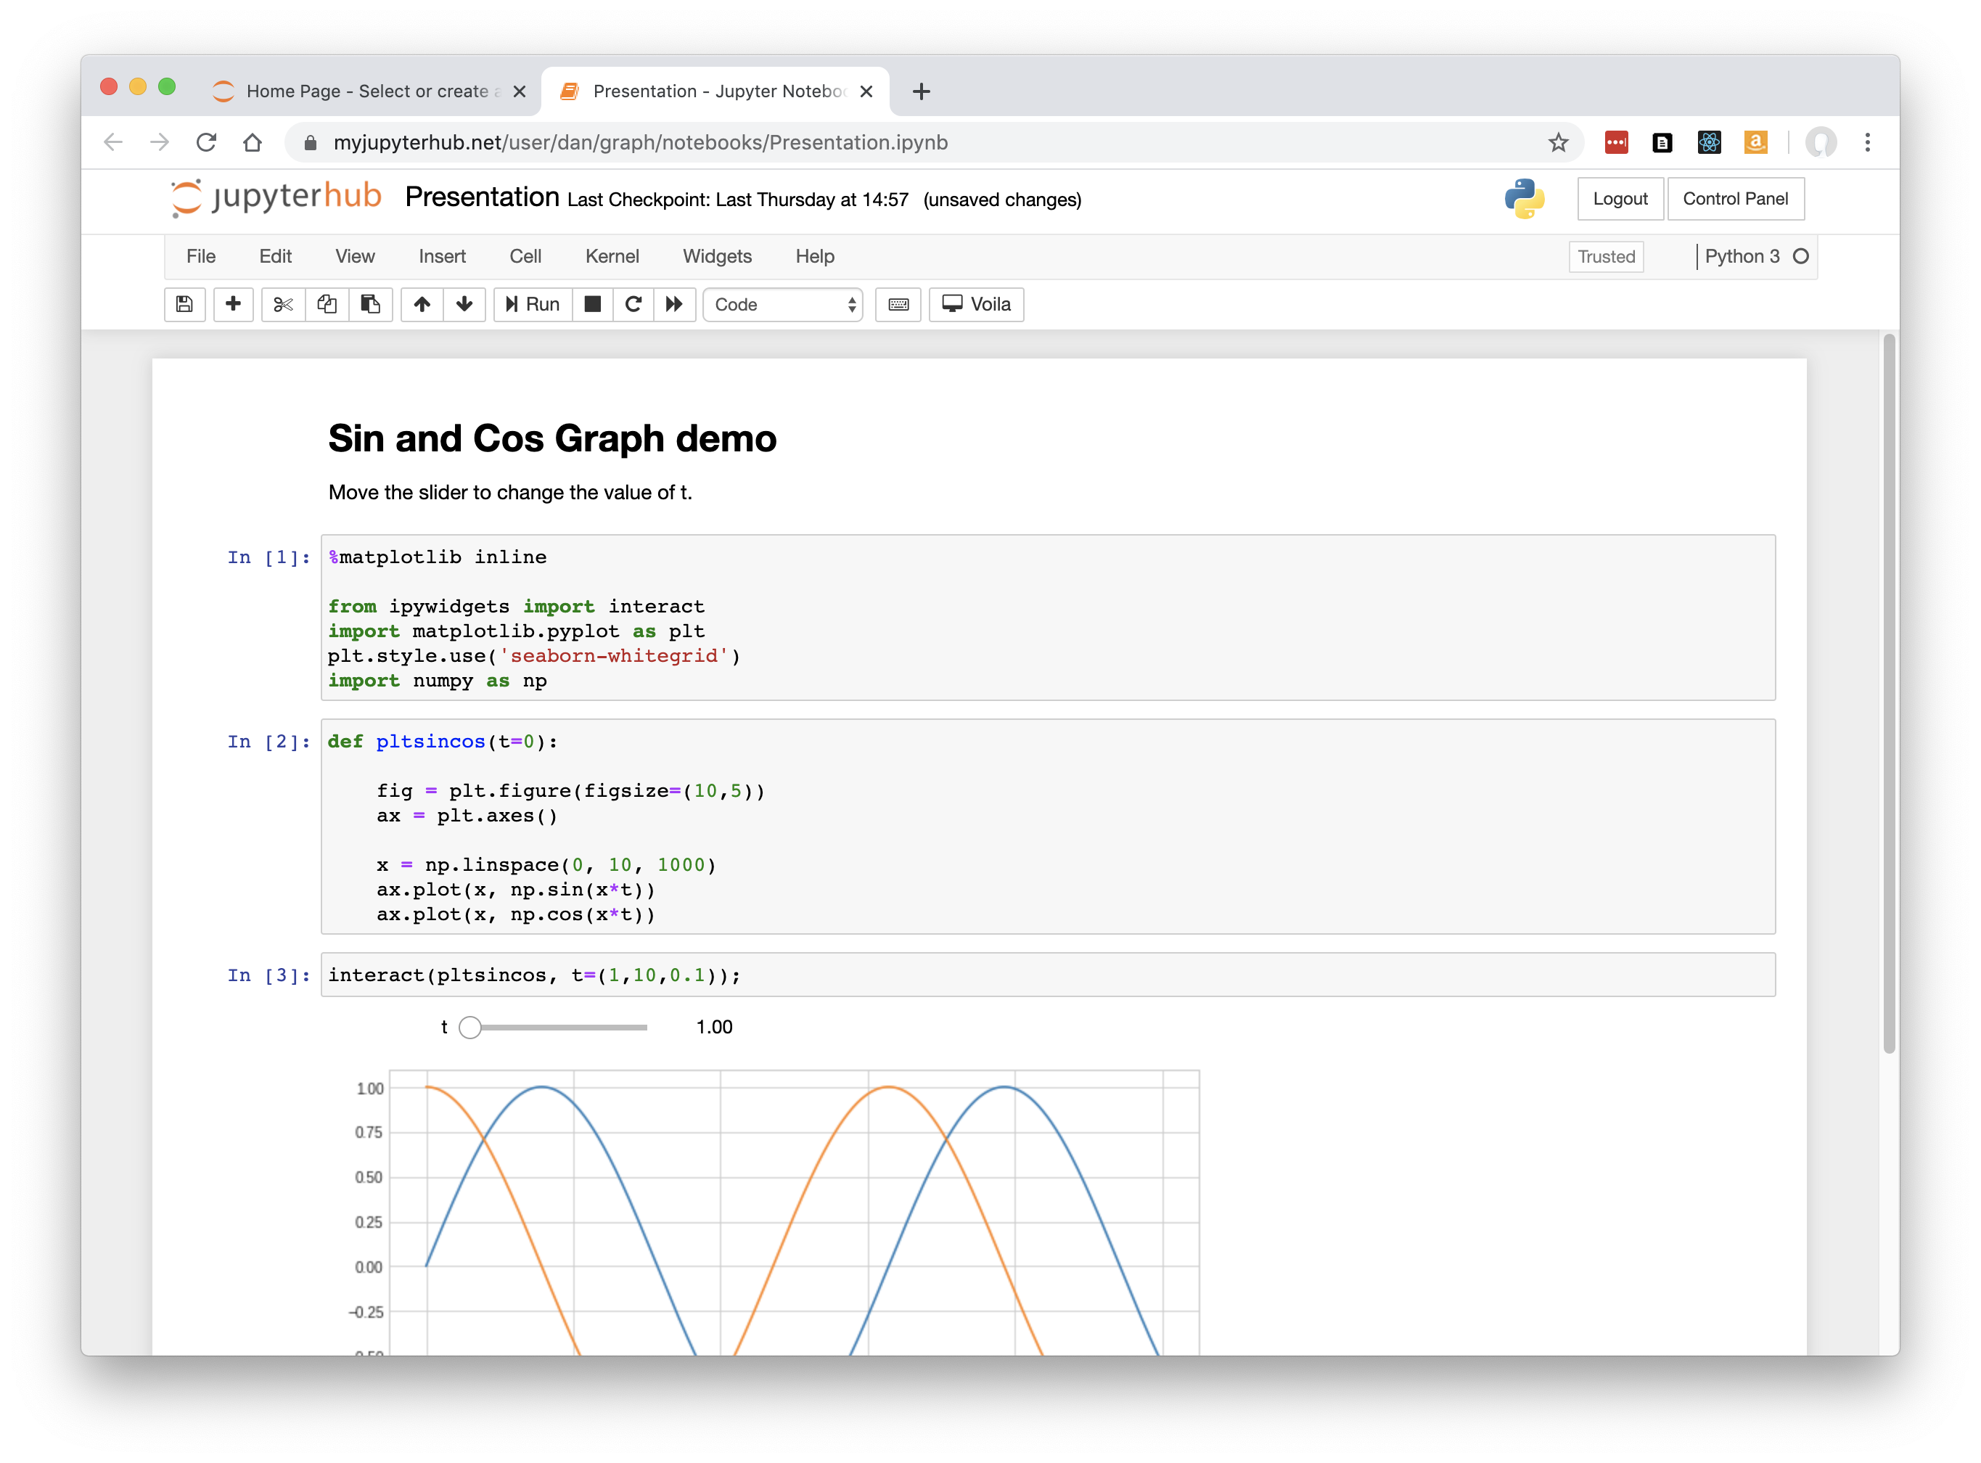Insert cell below with plus icon
The height and width of the screenshot is (1463, 1981).
click(233, 305)
